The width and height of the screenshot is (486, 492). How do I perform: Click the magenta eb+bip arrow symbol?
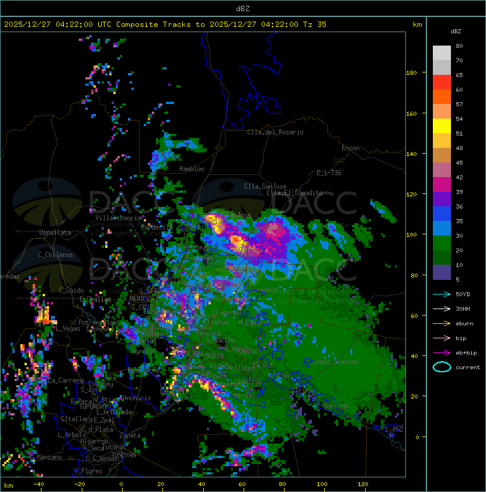[x=442, y=353]
